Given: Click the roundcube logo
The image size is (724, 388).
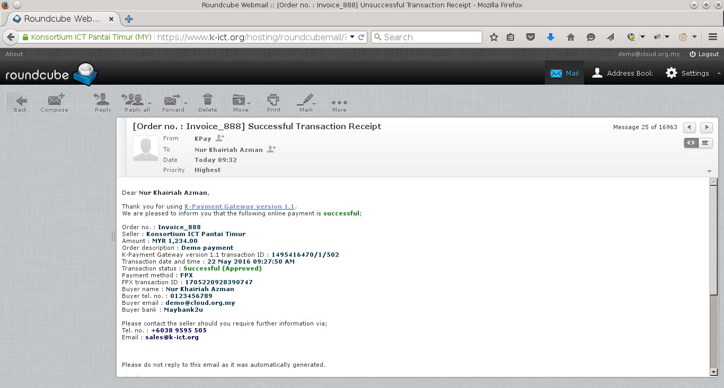Looking at the screenshot, I should tap(51, 74).
